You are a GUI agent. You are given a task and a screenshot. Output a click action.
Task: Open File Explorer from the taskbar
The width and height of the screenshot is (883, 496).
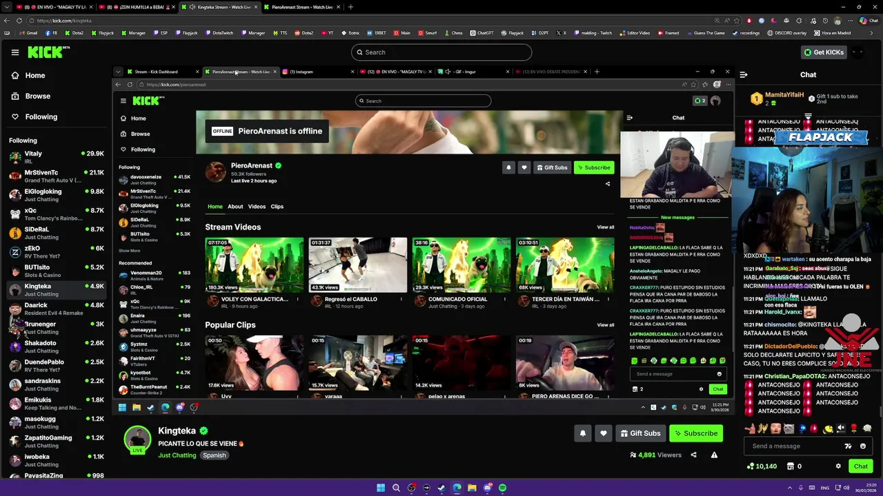click(472, 488)
